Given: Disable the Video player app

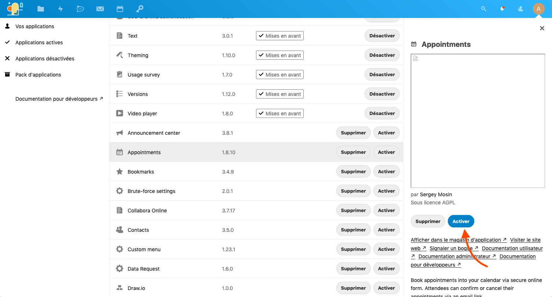Looking at the screenshot, I should click(x=382, y=113).
